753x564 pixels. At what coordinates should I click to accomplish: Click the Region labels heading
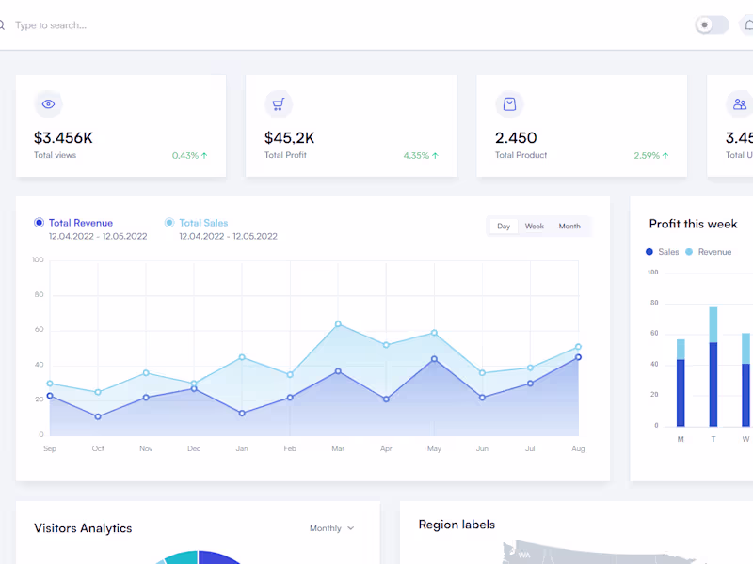tap(457, 525)
